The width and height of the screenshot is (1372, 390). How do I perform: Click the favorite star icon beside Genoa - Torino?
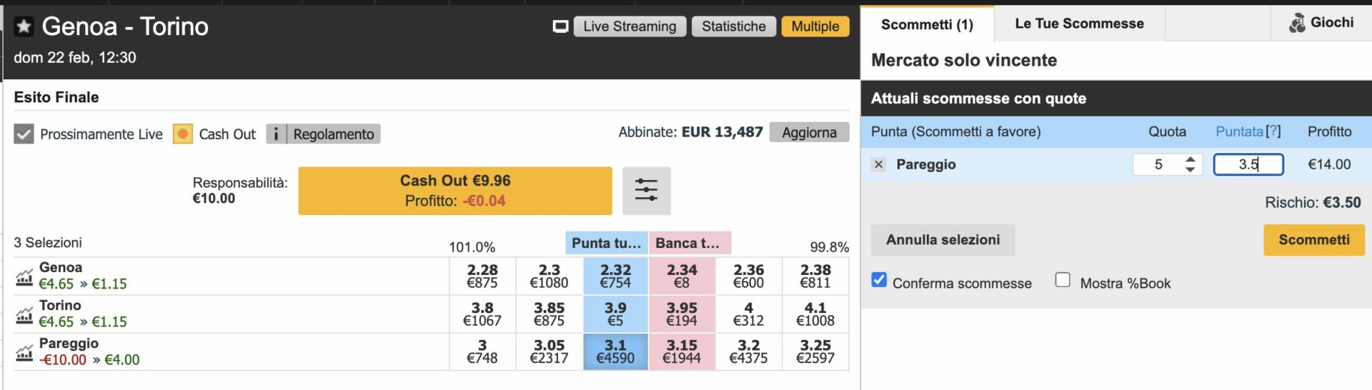click(x=24, y=26)
